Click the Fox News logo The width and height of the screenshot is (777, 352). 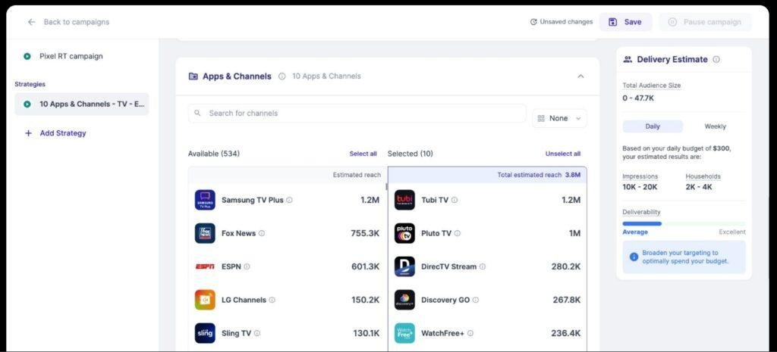tap(205, 233)
